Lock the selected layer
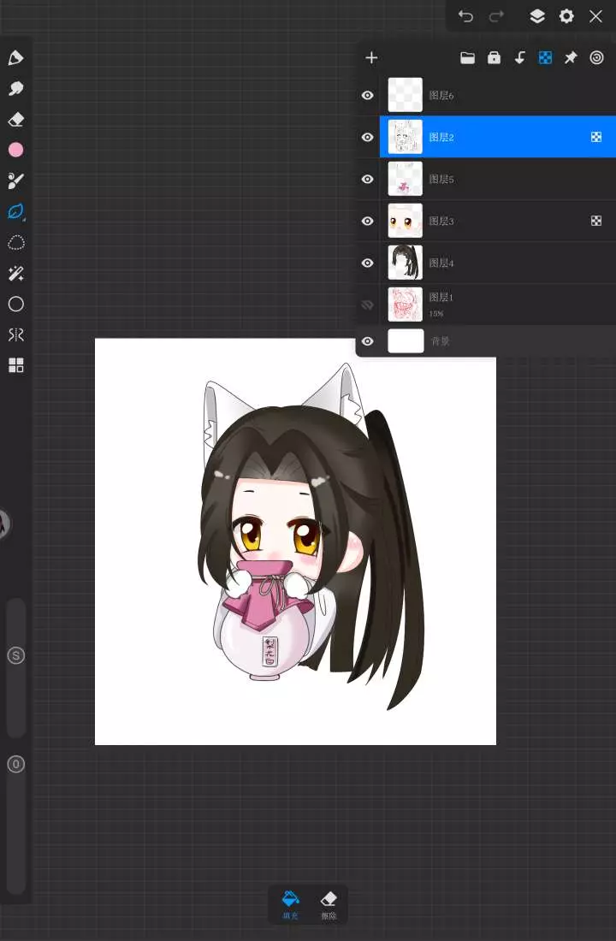Image resolution: width=616 pixels, height=941 pixels. click(494, 57)
